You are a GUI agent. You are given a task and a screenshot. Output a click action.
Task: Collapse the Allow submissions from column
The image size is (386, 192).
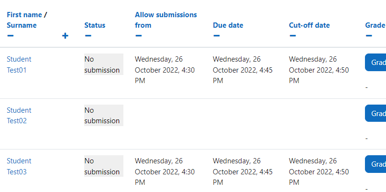138,36
